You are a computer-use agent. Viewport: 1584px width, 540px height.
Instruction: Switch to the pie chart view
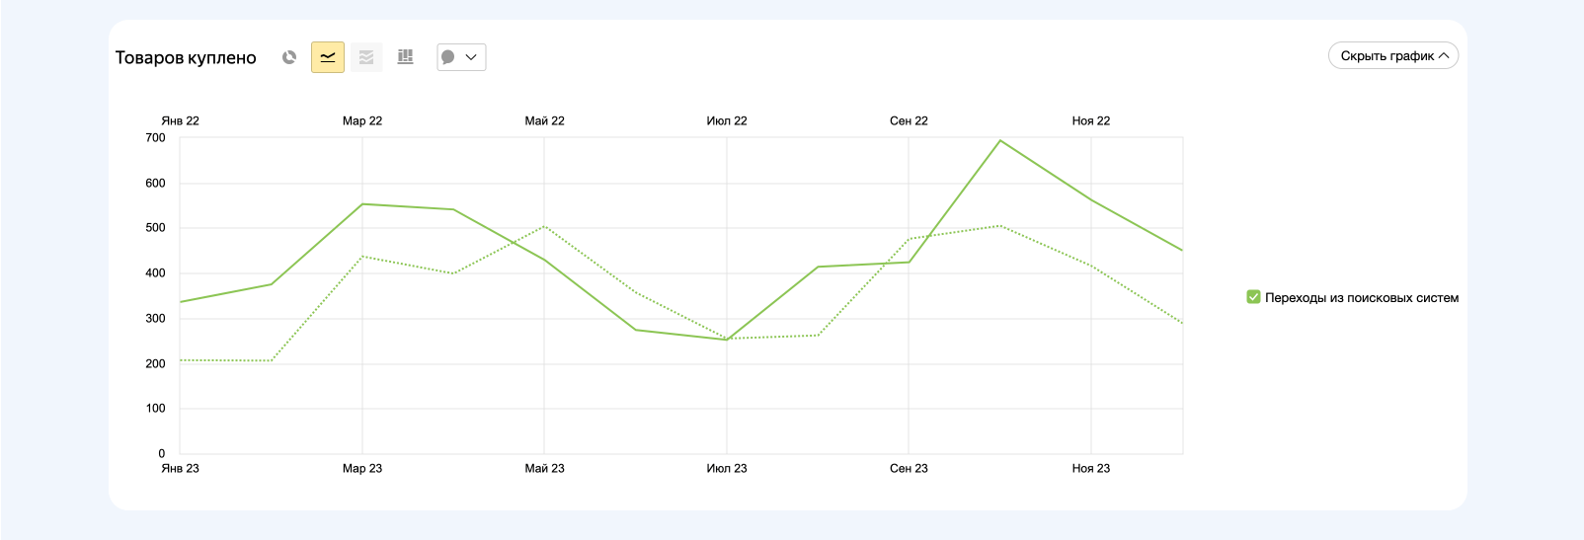tap(289, 57)
